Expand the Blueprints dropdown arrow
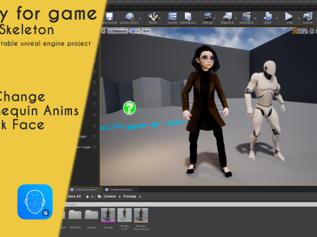The width and height of the screenshot is (317, 237). [x=236, y=18]
